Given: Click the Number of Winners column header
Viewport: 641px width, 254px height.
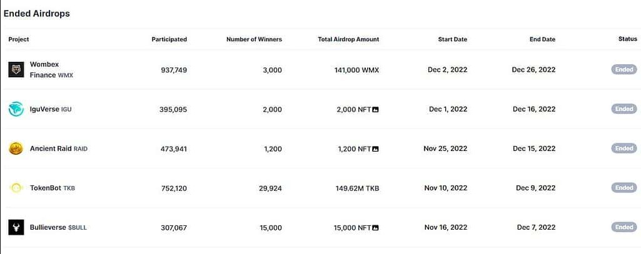Looking at the screenshot, I should click(x=254, y=39).
